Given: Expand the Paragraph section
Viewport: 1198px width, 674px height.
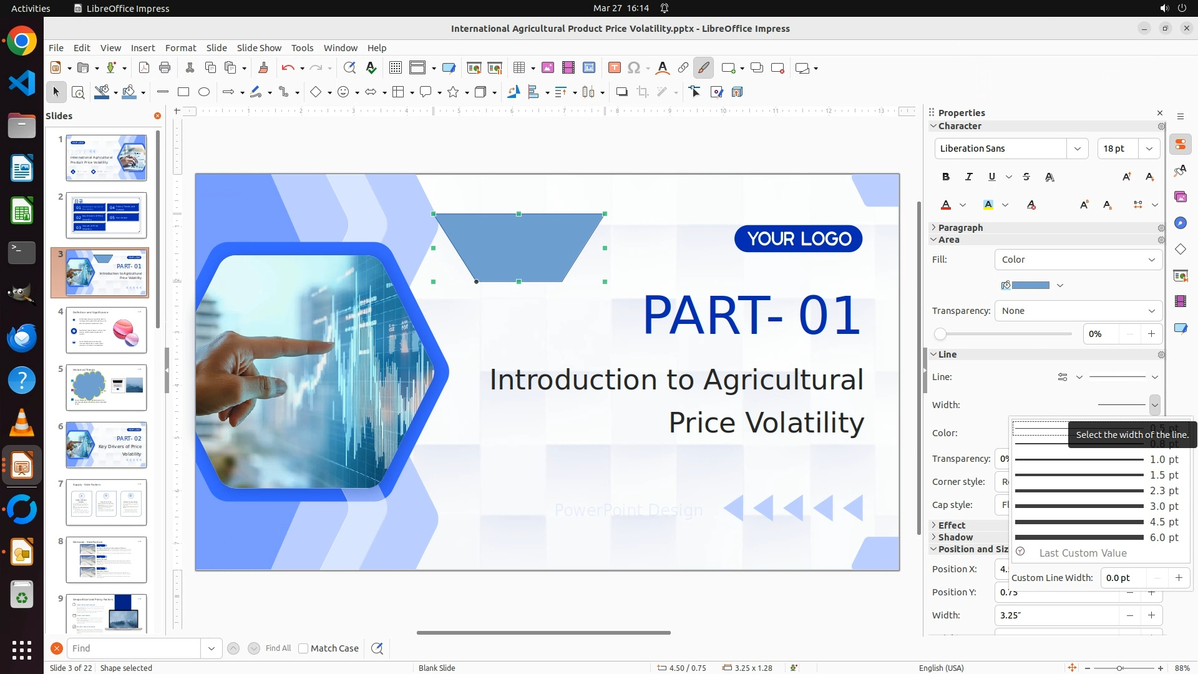Looking at the screenshot, I should 960,228.
